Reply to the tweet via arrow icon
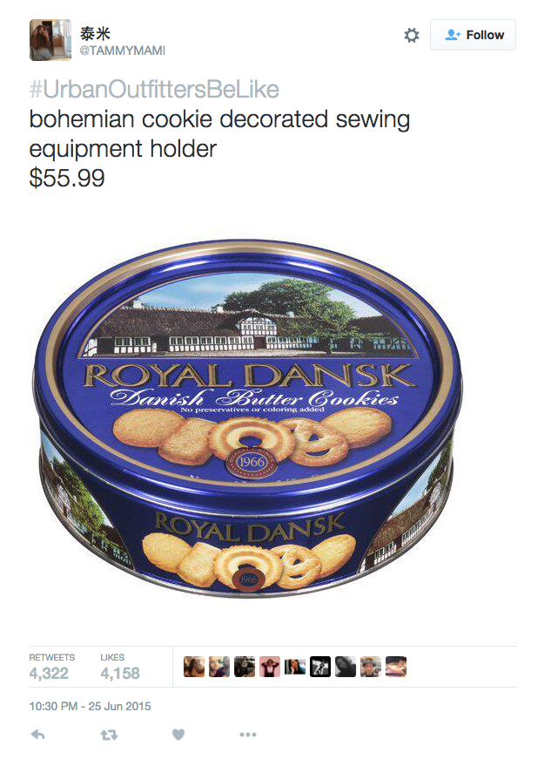This screenshot has height=766, width=551. coord(37,735)
